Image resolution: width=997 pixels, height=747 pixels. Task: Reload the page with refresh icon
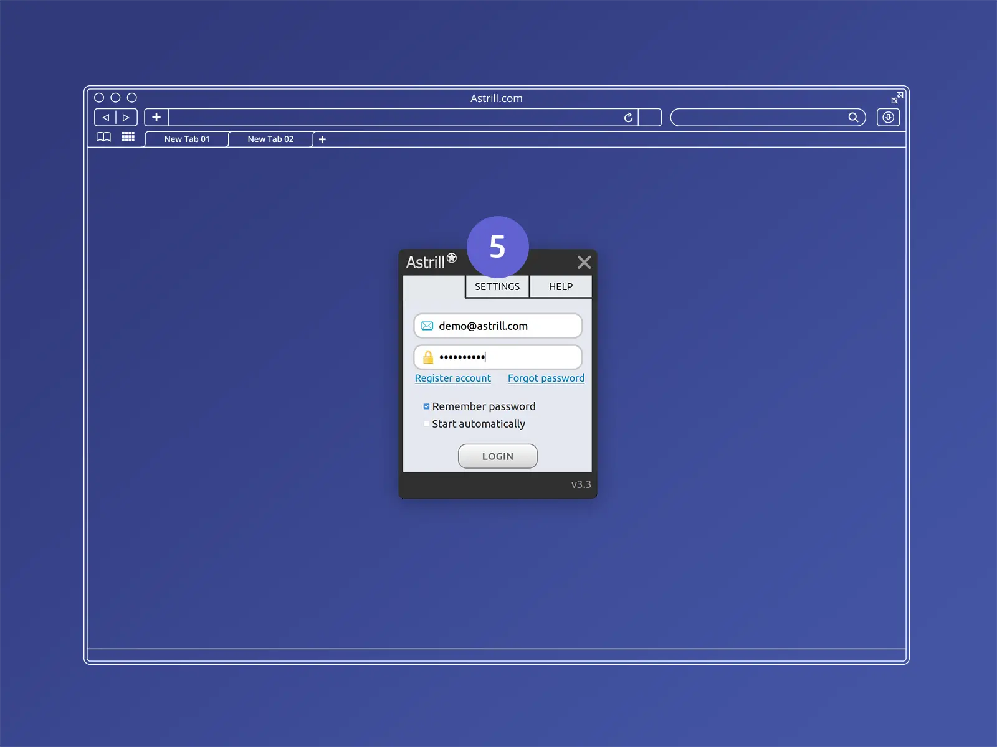coord(628,117)
